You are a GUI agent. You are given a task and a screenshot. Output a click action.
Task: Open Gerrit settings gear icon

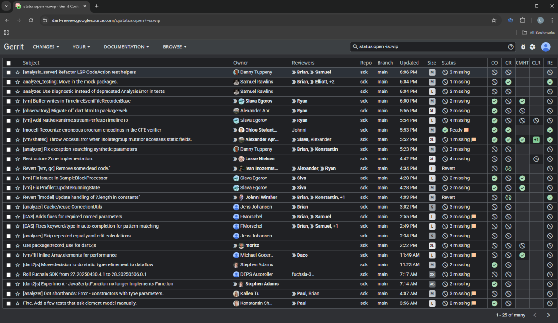click(533, 47)
